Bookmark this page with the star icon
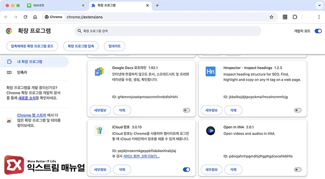Viewport: 325px width, 179px height. click(x=271, y=17)
